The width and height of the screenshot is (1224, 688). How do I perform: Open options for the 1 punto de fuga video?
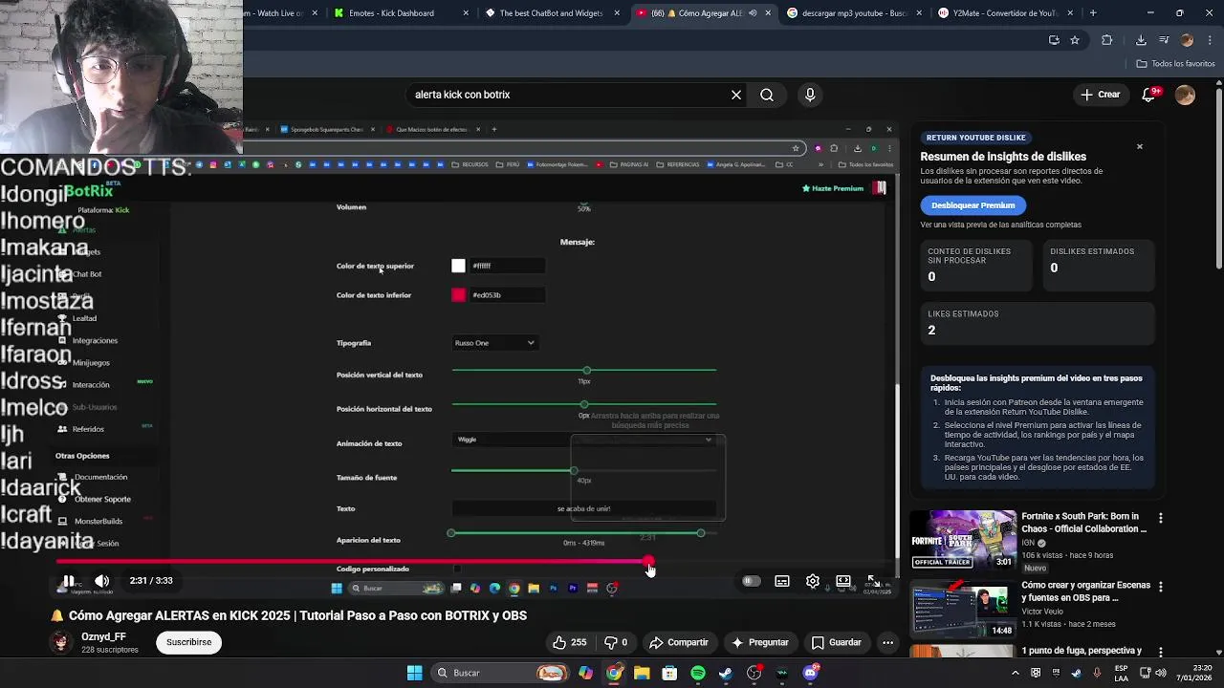[1161, 652]
